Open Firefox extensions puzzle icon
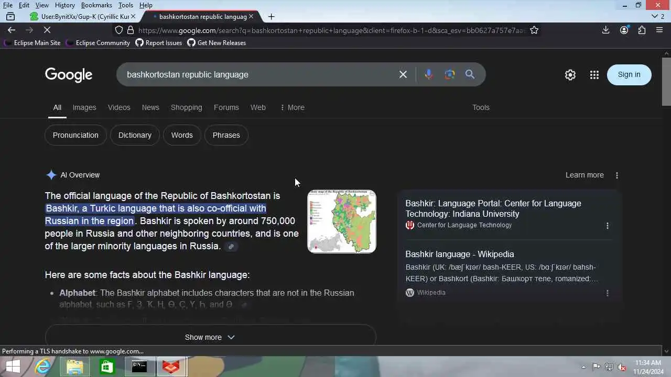671x377 pixels. coord(642,30)
